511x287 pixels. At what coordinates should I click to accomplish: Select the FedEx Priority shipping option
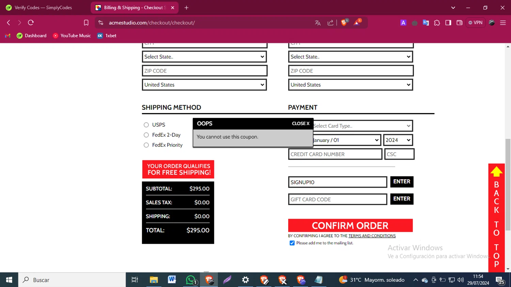coord(146,145)
